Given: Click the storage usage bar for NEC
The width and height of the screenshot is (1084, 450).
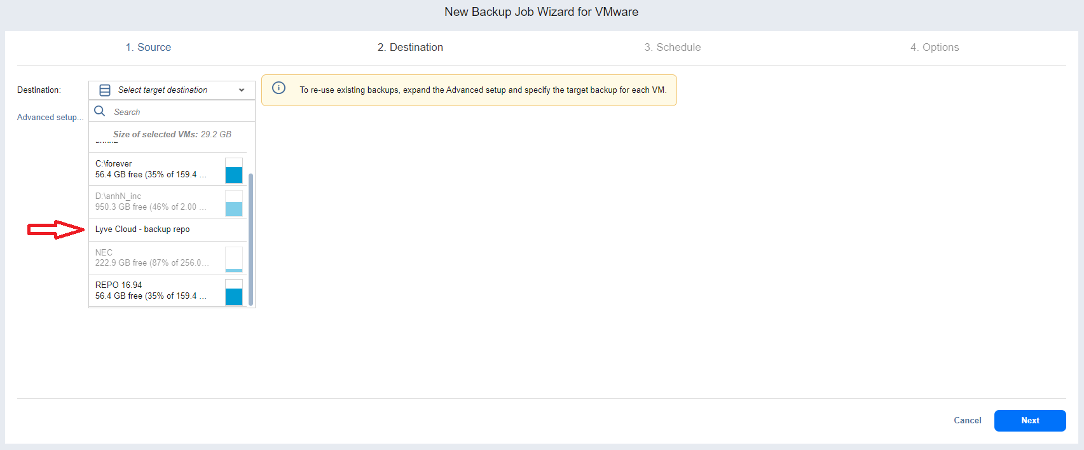Looking at the screenshot, I should 234,259.
